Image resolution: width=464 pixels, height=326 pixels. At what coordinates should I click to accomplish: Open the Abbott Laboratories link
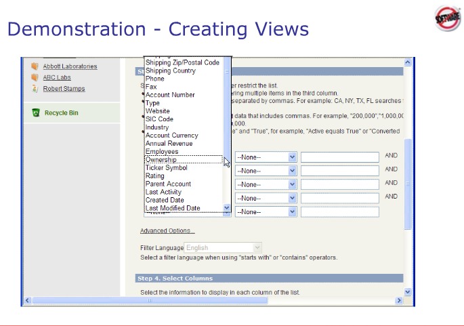point(70,66)
